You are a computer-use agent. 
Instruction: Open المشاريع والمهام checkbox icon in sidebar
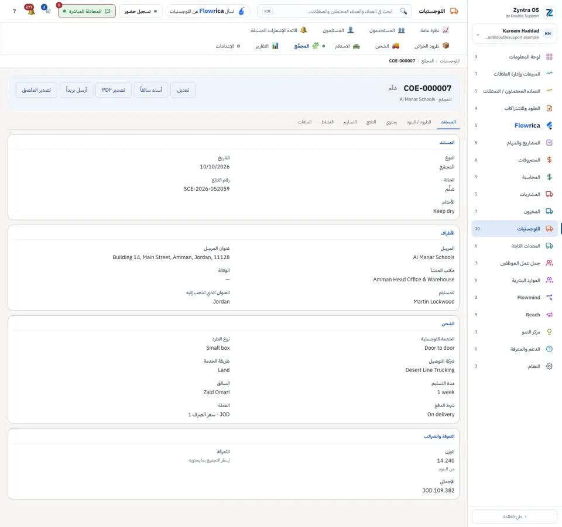(549, 143)
